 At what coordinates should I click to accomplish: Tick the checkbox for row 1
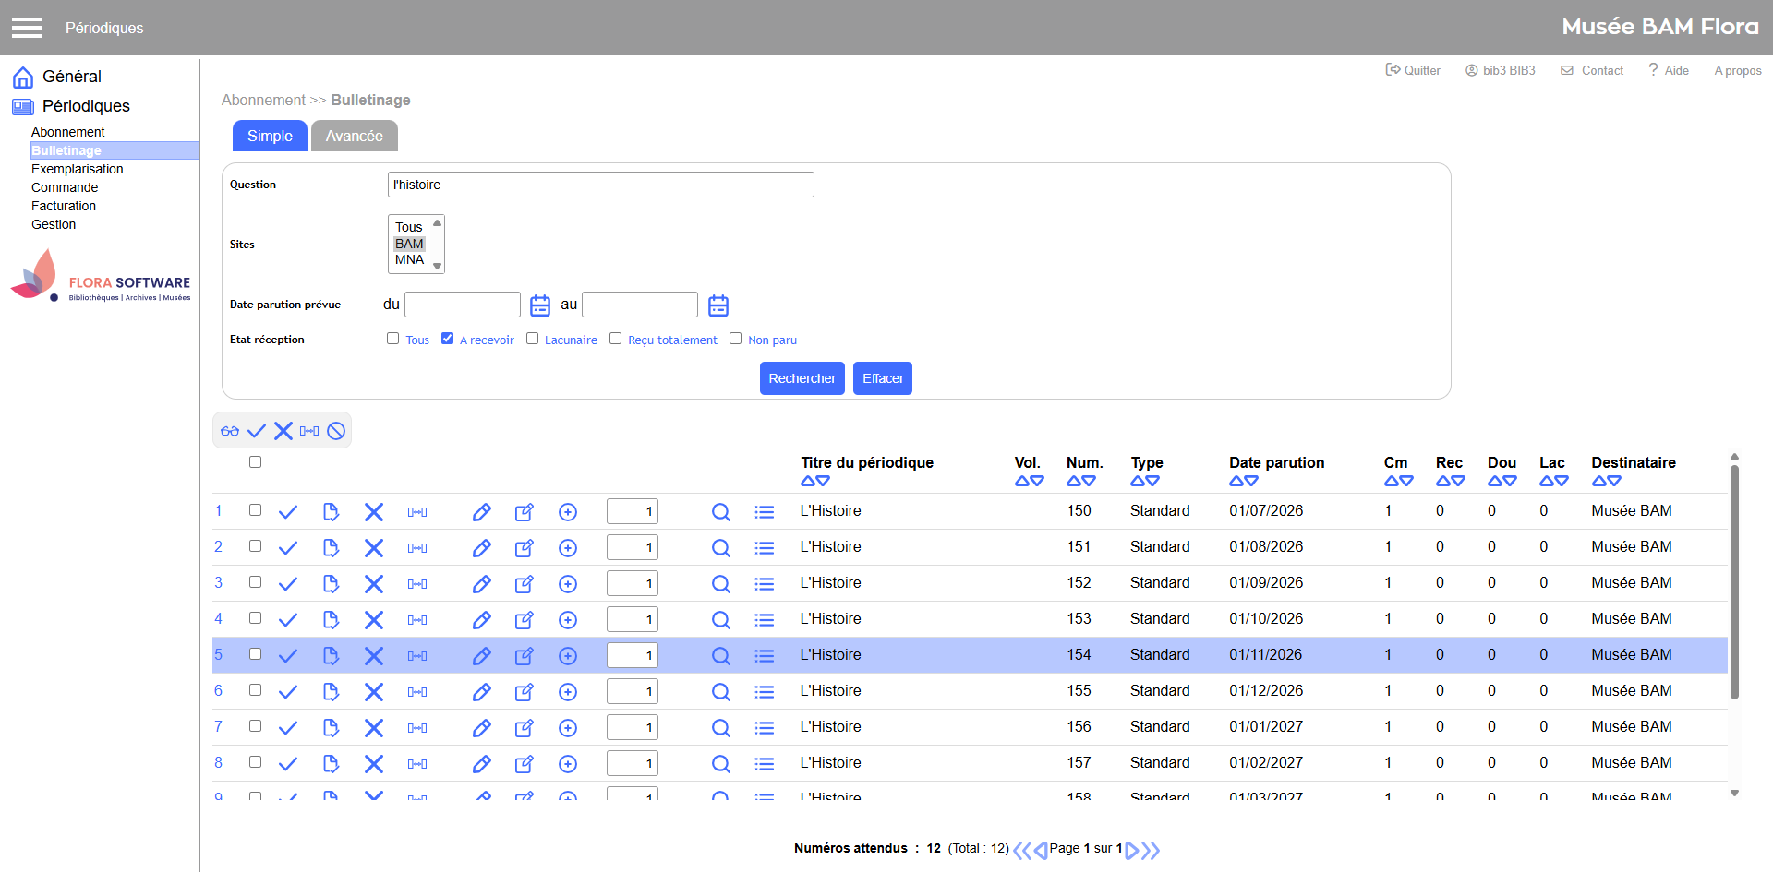tap(256, 510)
